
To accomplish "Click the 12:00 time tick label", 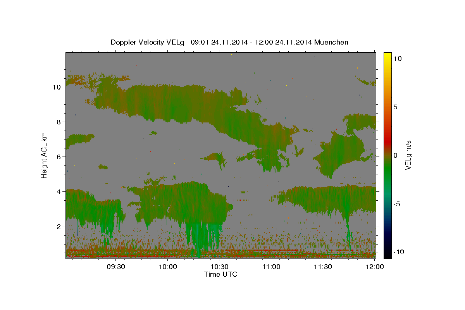I will (375, 267).
